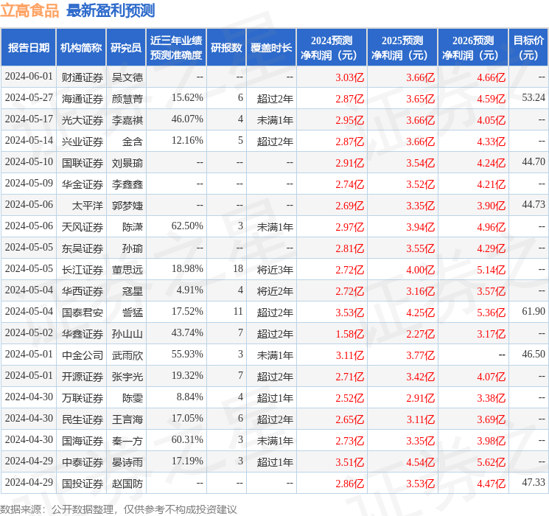The height and width of the screenshot is (516, 549).
Task: Click accuracy value 62.50%
Action: click(x=187, y=226)
